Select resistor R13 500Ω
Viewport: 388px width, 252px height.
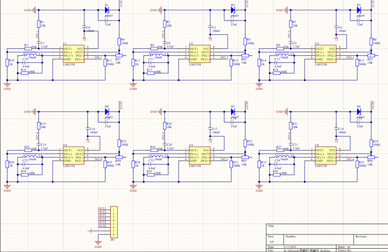point(231,63)
